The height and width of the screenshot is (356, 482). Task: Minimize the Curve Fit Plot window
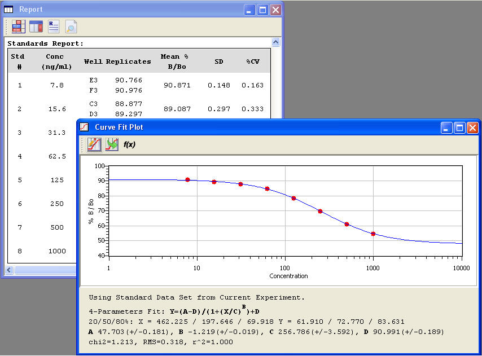point(446,128)
